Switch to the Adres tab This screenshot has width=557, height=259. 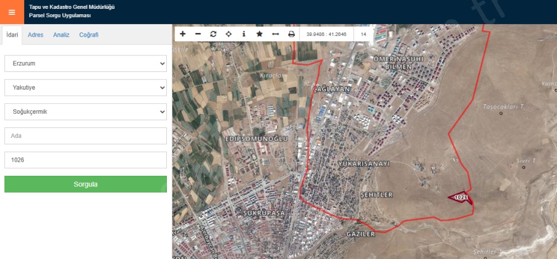[36, 35]
